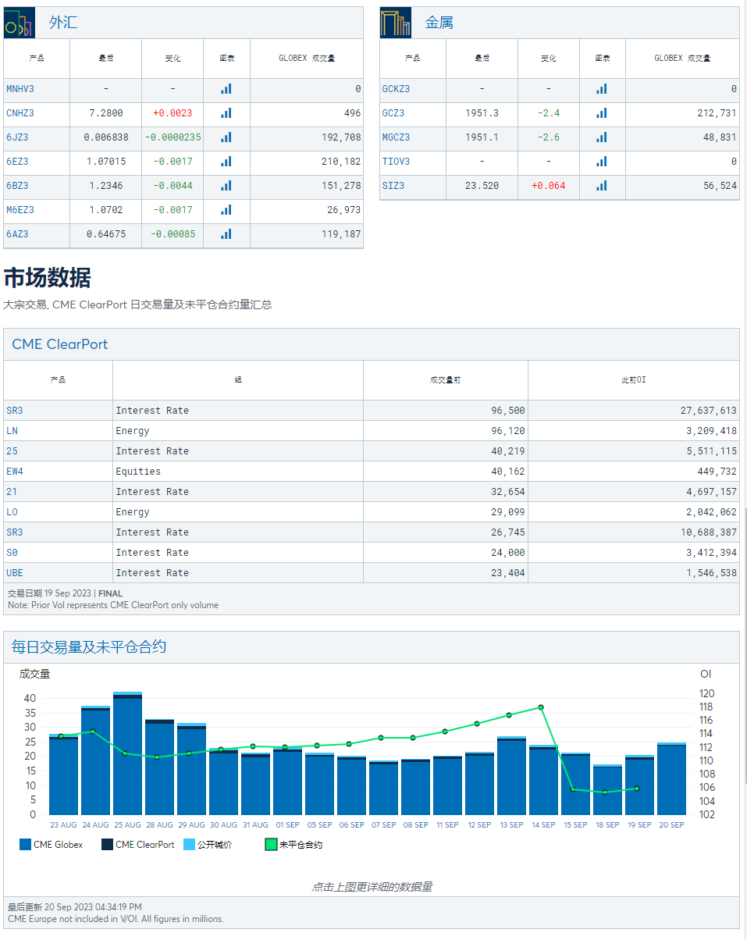Open the 金属 section heading link
Viewport: 747px width, 940px height.
click(439, 23)
